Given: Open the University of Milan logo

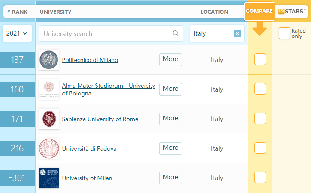Looking at the screenshot, I should (x=49, y=178).
